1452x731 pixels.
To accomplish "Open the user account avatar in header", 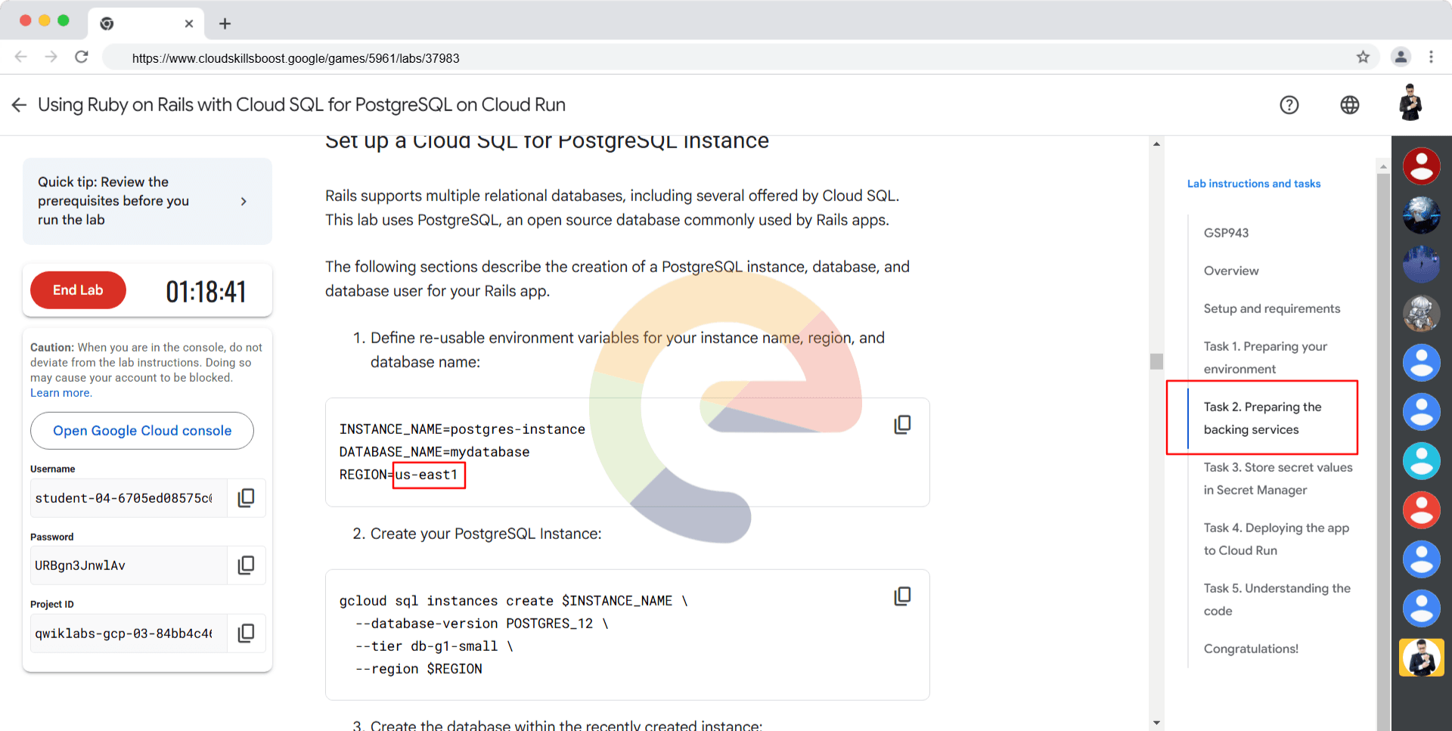I will 1410,103.
